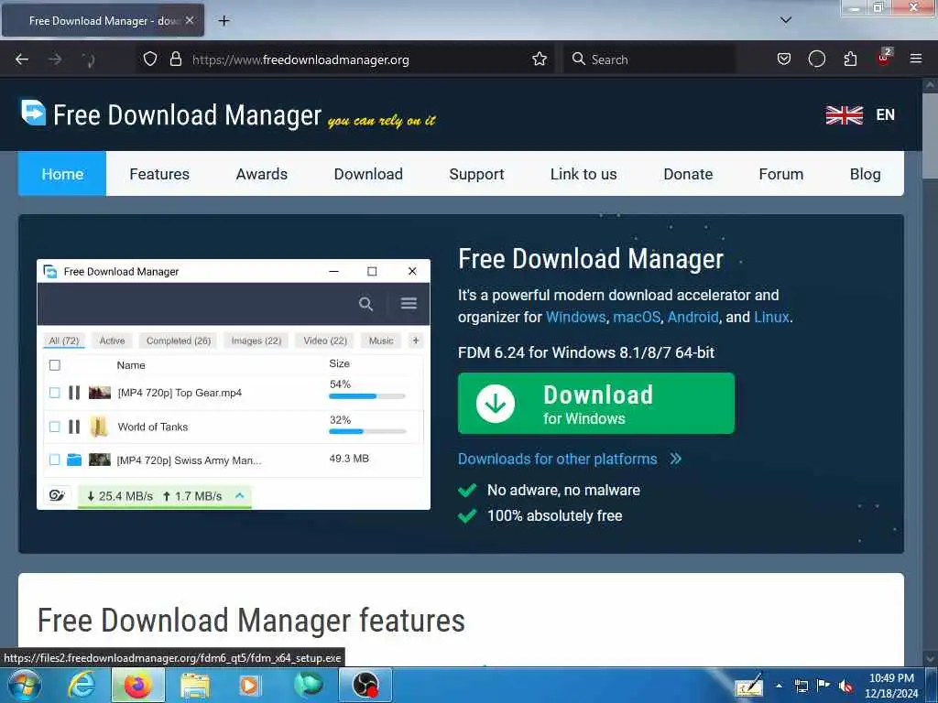The height and width of the screenshot is (703, 938).
Task: Select the Images (22) filter tab
Action: coord(256,341)
